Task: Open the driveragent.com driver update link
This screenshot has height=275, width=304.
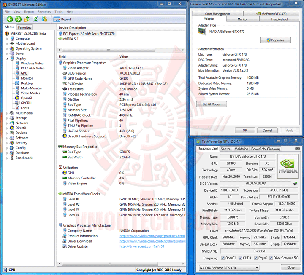Action: point(142,246)
